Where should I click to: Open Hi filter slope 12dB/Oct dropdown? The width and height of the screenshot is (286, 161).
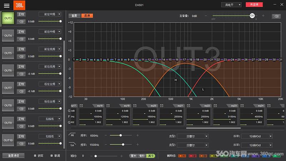point(257,136)
